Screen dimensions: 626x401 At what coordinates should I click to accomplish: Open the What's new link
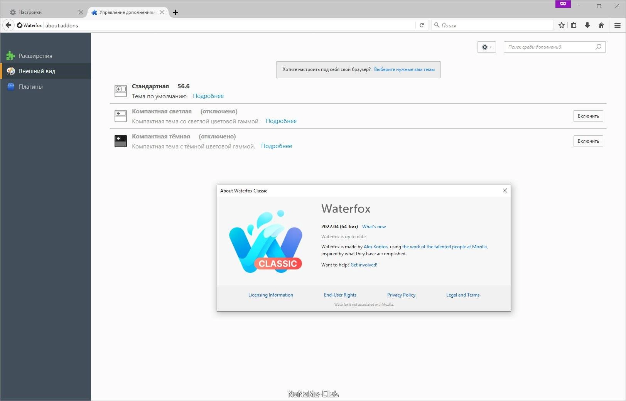click(374, 227)
